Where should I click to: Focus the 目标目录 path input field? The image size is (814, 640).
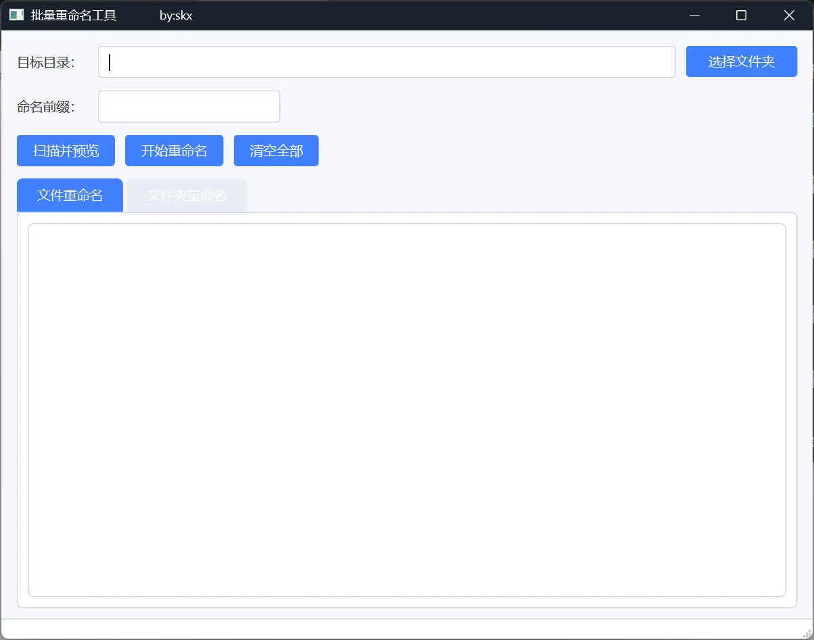[387, 62]
